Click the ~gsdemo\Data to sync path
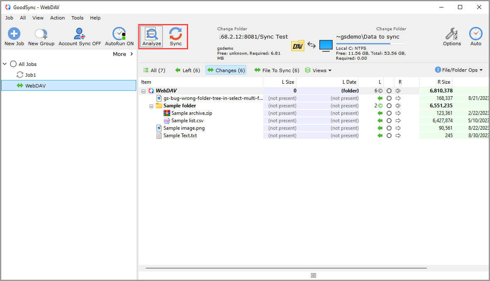490x281 pixels. 367,37
